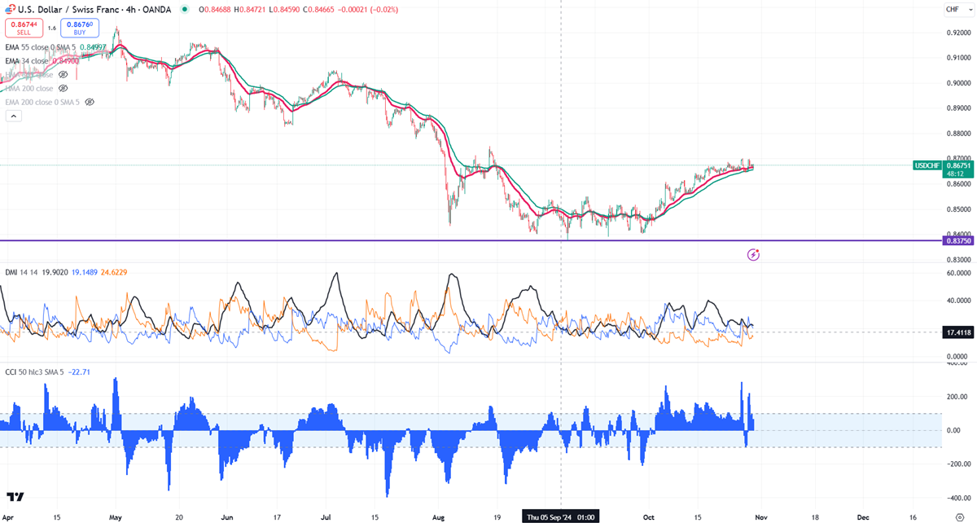Show the hidden EMA 200 close indicator
Image resolution: width=977 pixels, height=523 pixels.
[x=90, y=102]
